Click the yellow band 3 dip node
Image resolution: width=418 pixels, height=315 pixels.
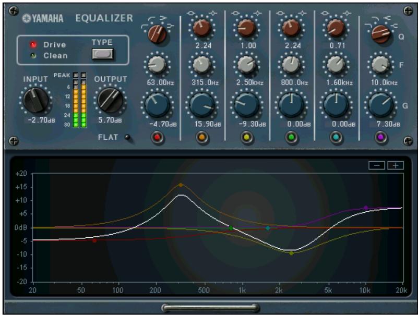(x=291, y=253)
